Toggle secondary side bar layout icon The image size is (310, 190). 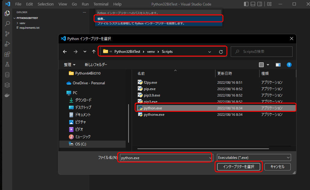pos(260,4)
